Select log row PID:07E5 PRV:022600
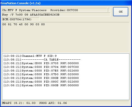132x107 pixels. (x=41, y=71)
